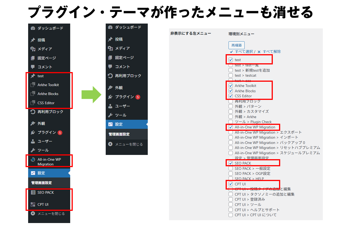Screen dimensions: 341x227
Task: Uncheck the test checkbox
Action: pyautogui.click(x=231, y=60)
